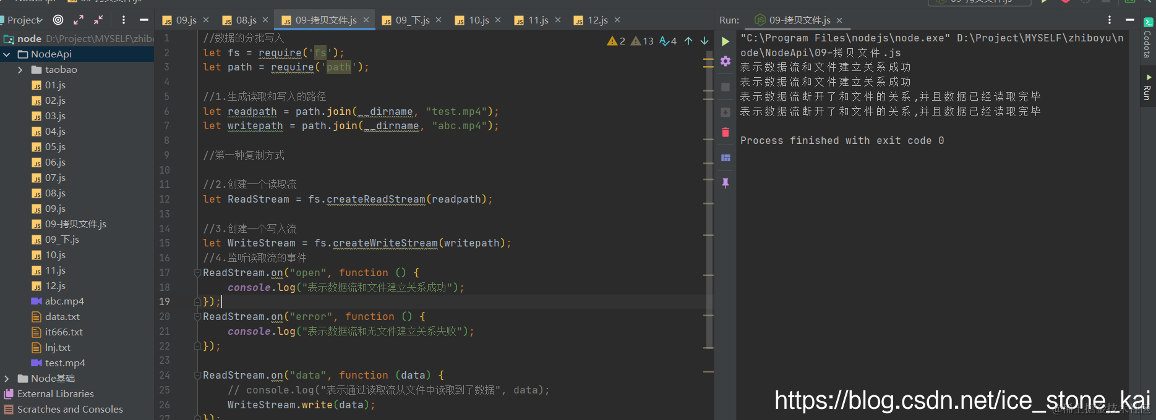Select 01.js in project tree
The width and height of the screenshot is (1156, 420).
pyautogui.click(x=55, y=85)
